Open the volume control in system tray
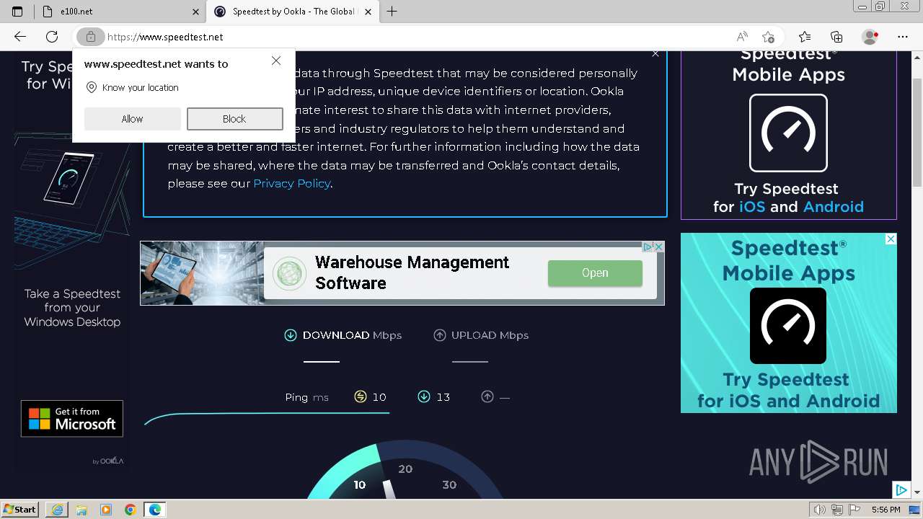 (820, 510)
